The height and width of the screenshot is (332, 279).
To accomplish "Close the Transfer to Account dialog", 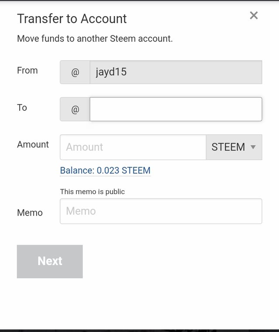I will [254, 16].
